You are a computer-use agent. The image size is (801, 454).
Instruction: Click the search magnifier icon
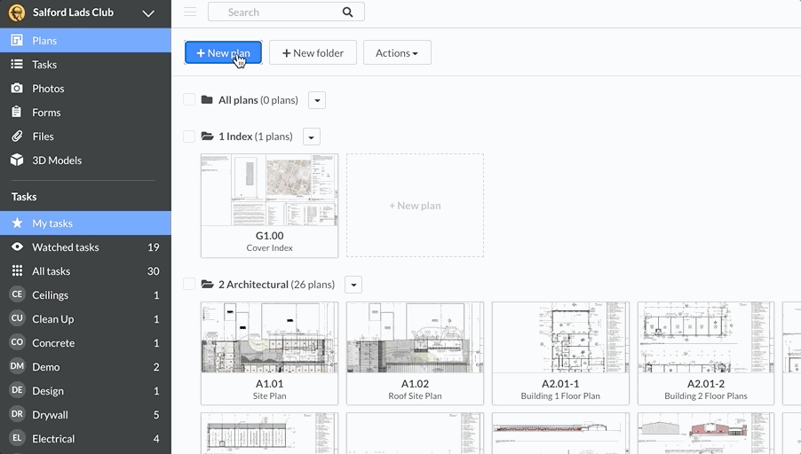[347, 12]
